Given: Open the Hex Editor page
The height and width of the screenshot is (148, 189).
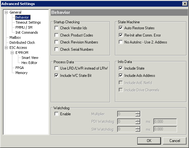Looking at the screenshot, I should [x=29, y=63].
